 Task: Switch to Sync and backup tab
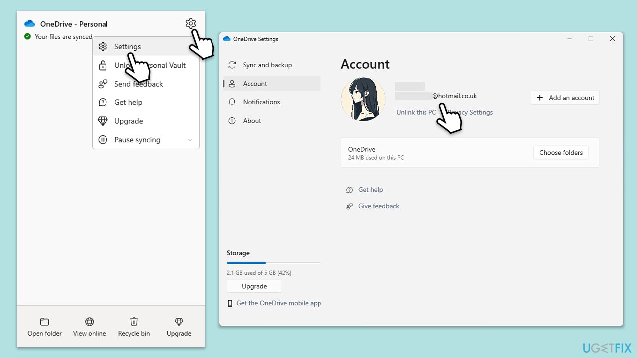tap(272, 65)
